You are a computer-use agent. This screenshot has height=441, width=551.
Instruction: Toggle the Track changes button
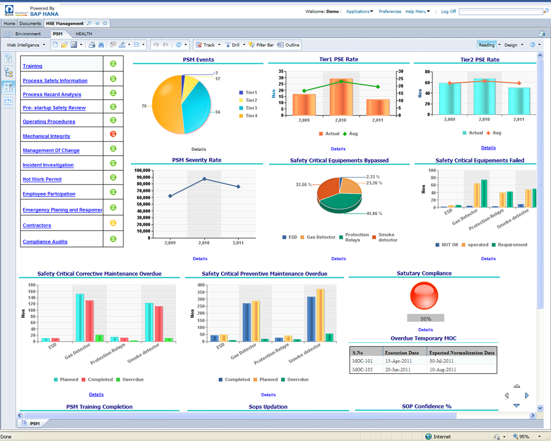click(x=205, y=45)
